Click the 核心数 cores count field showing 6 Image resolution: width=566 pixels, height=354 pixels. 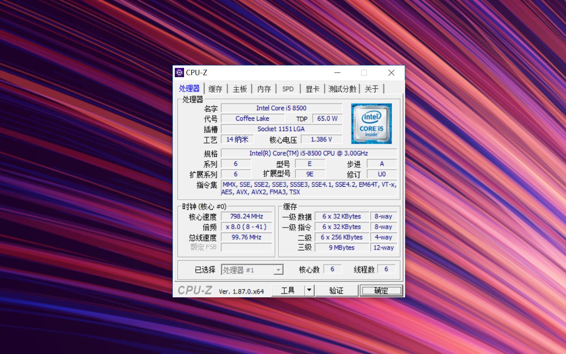point(333,269)
